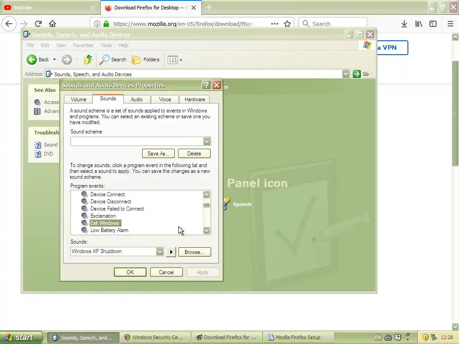Select Device Failed to Connect event
Viewport: 459px width, 344px height.
(117, 209)
